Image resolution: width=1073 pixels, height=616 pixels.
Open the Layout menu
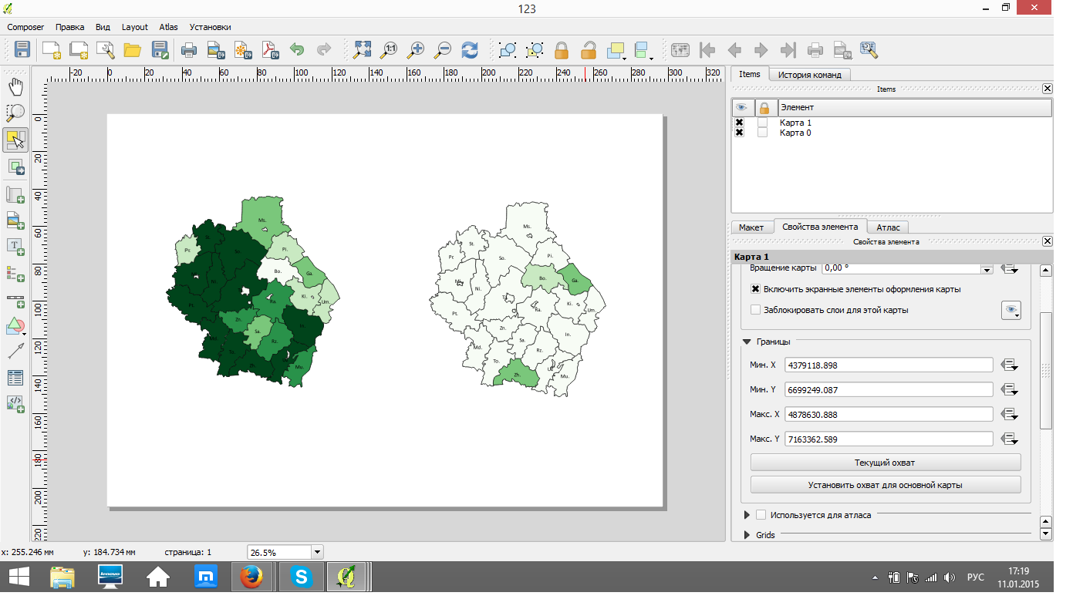point(134,27)
